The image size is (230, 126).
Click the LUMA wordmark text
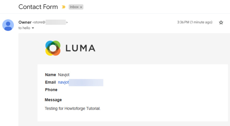pyautogui.click(x=80, y=48)
